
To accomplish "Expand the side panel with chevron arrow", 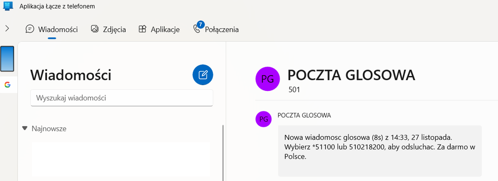I will (7, 28).
